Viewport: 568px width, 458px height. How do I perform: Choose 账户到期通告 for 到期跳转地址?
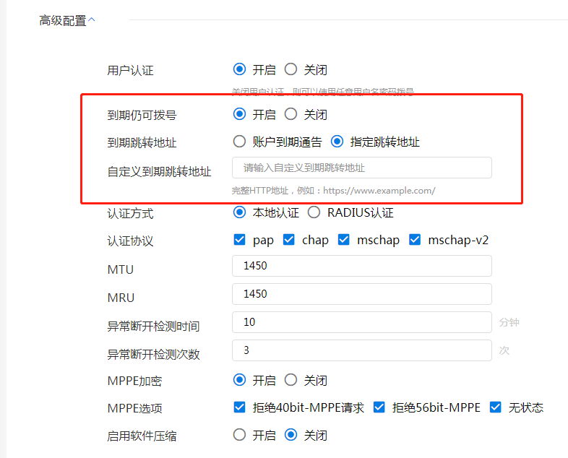tap(240, 142)
